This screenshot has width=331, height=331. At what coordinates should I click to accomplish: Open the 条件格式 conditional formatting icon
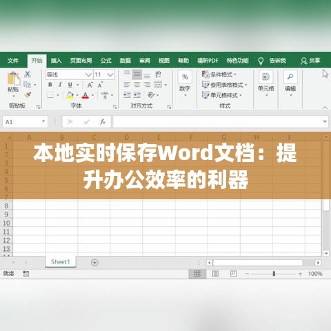pyautogui.click(x=205, y=74)
